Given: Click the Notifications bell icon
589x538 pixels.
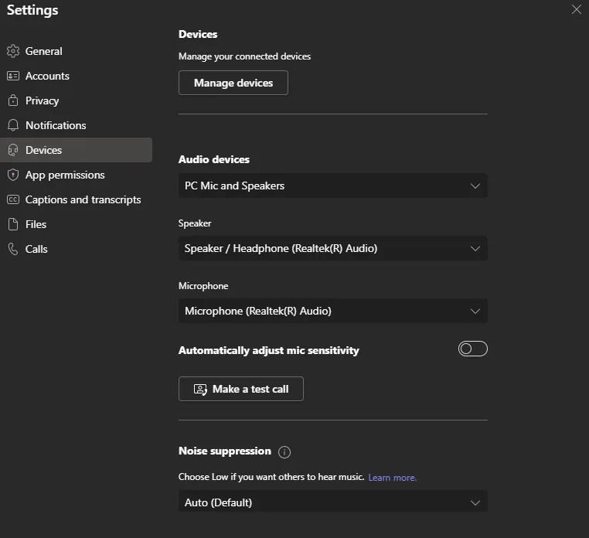Looking at the screenshot, I should click(12, 125).
